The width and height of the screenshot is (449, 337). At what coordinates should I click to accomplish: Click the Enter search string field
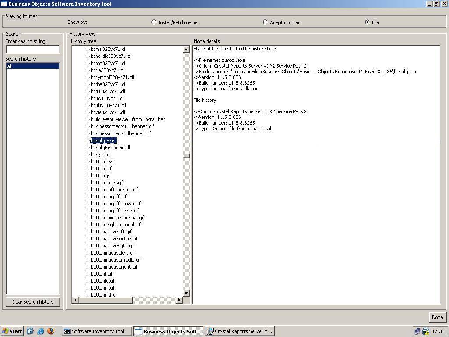coord(32,49)
